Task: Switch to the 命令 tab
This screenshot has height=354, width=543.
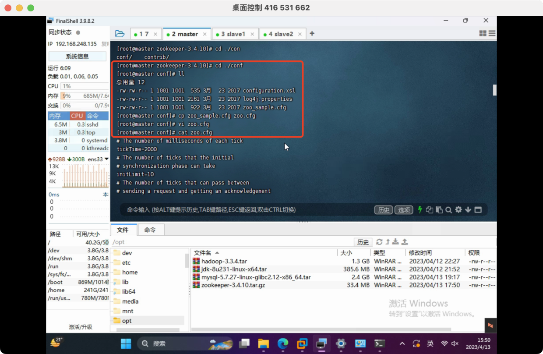Action: pyautogui.click(x=150, y=230)
